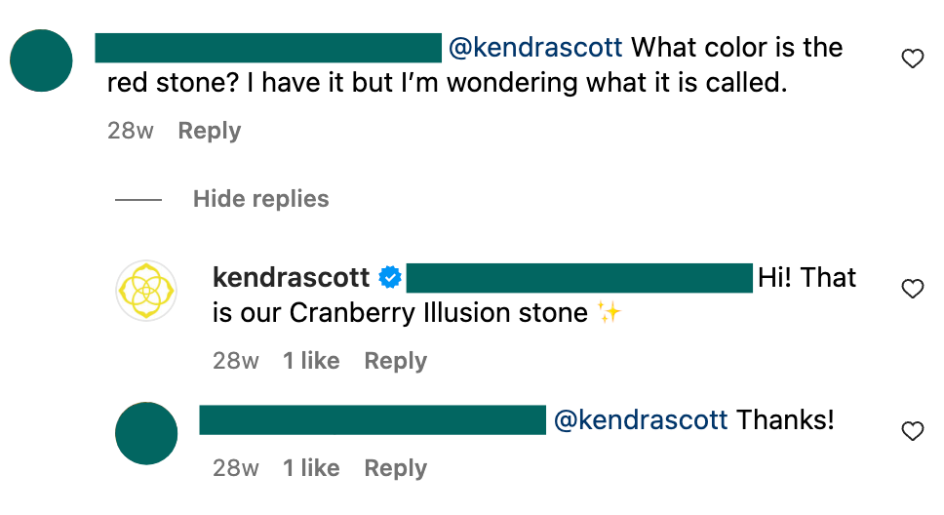Image resolution: width=944 pixels, height=515 pixels.
Task: Click 28w timestamp on Thanks! reply
Action: point(236,468)
